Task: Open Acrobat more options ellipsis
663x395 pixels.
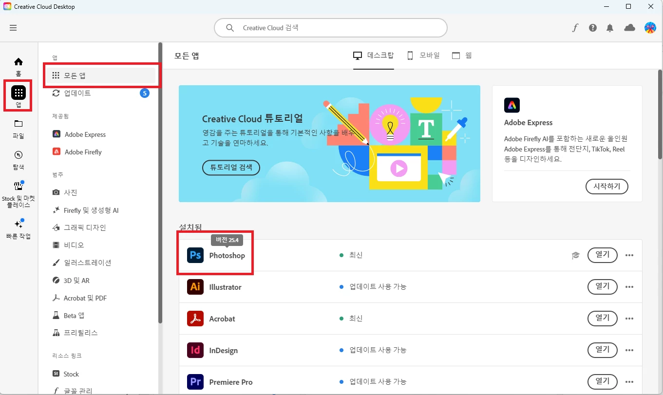Action: point(629,319)
